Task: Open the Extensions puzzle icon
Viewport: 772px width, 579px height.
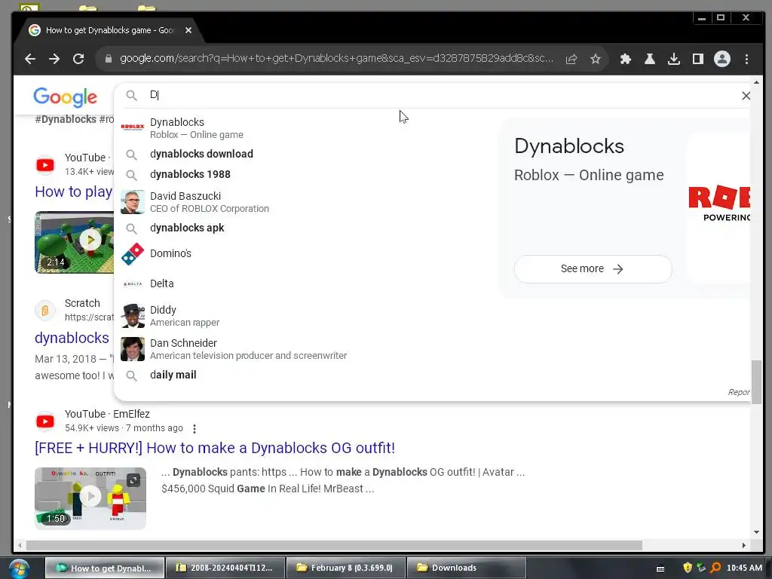Action: (x=626, y=59)
